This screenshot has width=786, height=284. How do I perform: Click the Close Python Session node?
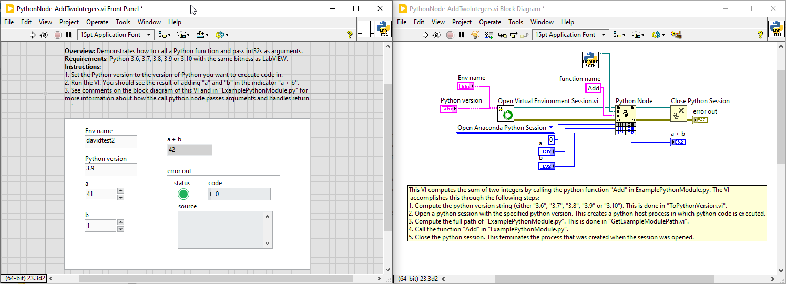(x=678, y=113)
